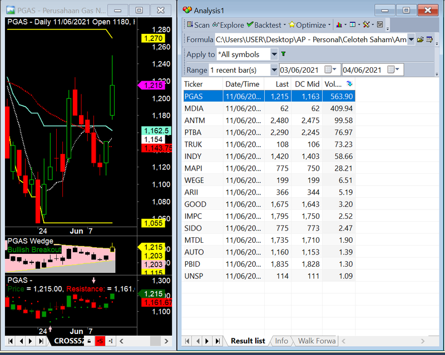This screenshot has width=445, height=355.
Task: Select the TRUK ticker row
Action: pos(269,144)
